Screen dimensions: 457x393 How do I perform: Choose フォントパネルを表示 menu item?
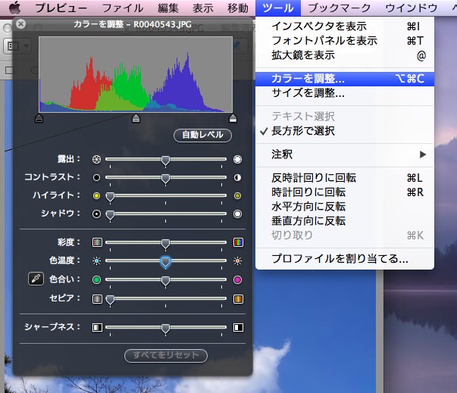[x=345, y=41]
